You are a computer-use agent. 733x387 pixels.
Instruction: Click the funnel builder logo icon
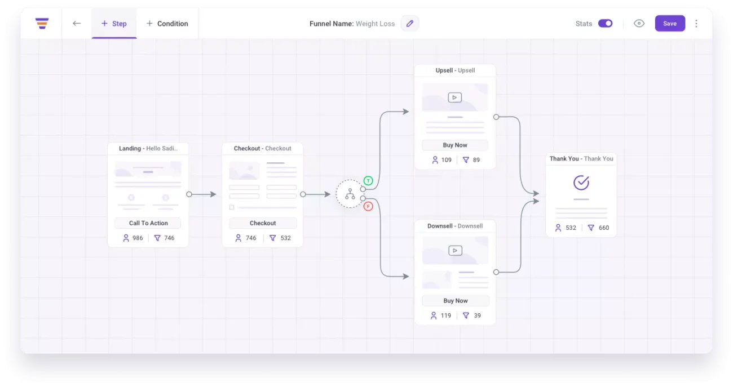pyautogui.click(x=42, y=23)
